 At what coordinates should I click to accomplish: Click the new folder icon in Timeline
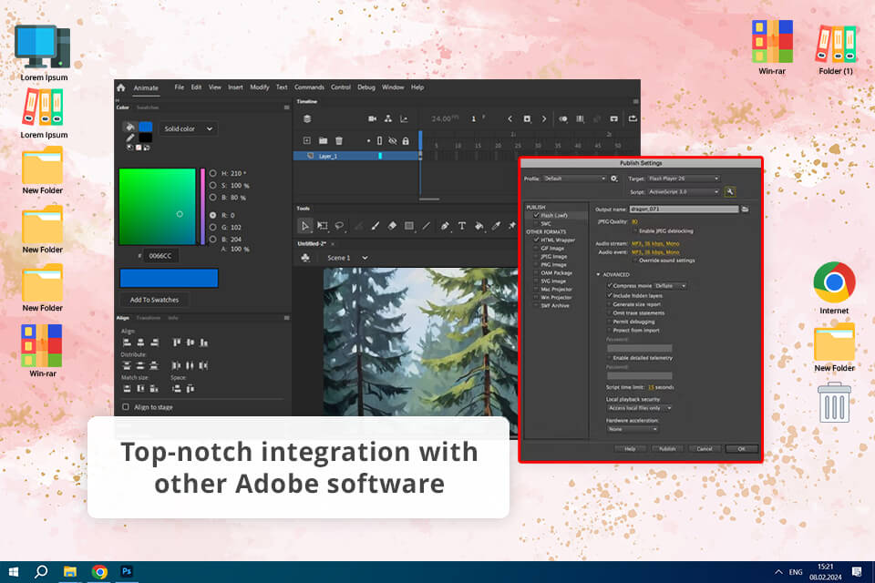(323, 140)
